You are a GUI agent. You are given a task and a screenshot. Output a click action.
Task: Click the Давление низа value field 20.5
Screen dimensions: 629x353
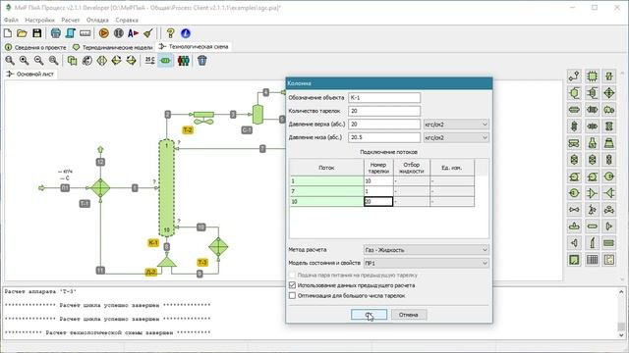(x=384, y=137)
